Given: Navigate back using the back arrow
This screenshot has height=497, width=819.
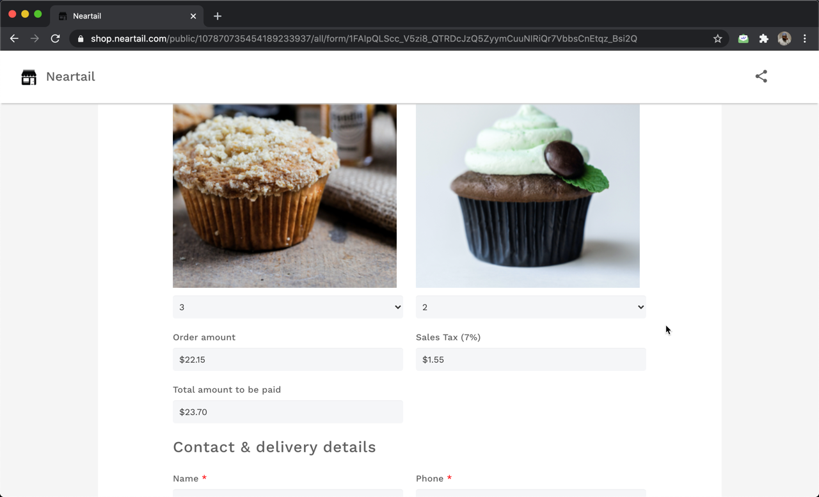Looking at the screenshot, I should (x=14, y=38).
